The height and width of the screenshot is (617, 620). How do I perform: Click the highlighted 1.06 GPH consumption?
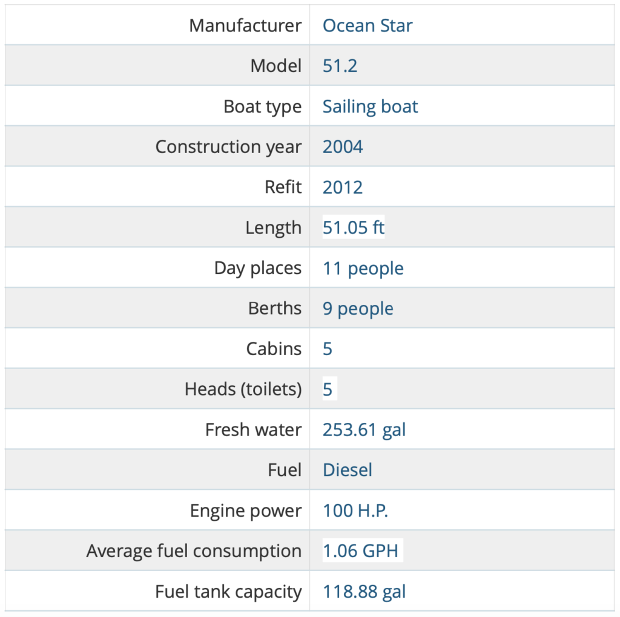click(x=363, y=550)
